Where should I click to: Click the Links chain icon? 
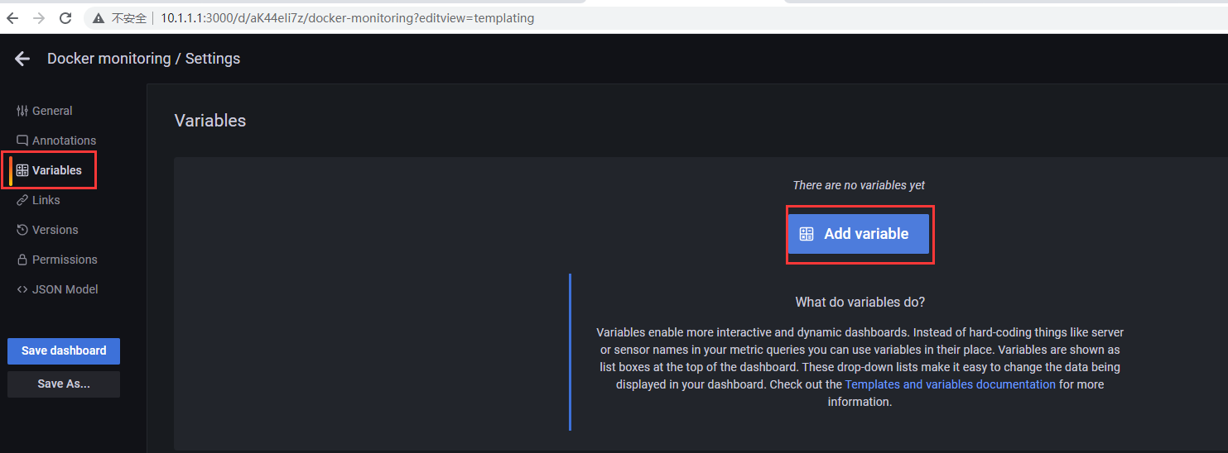coord(22,200)
